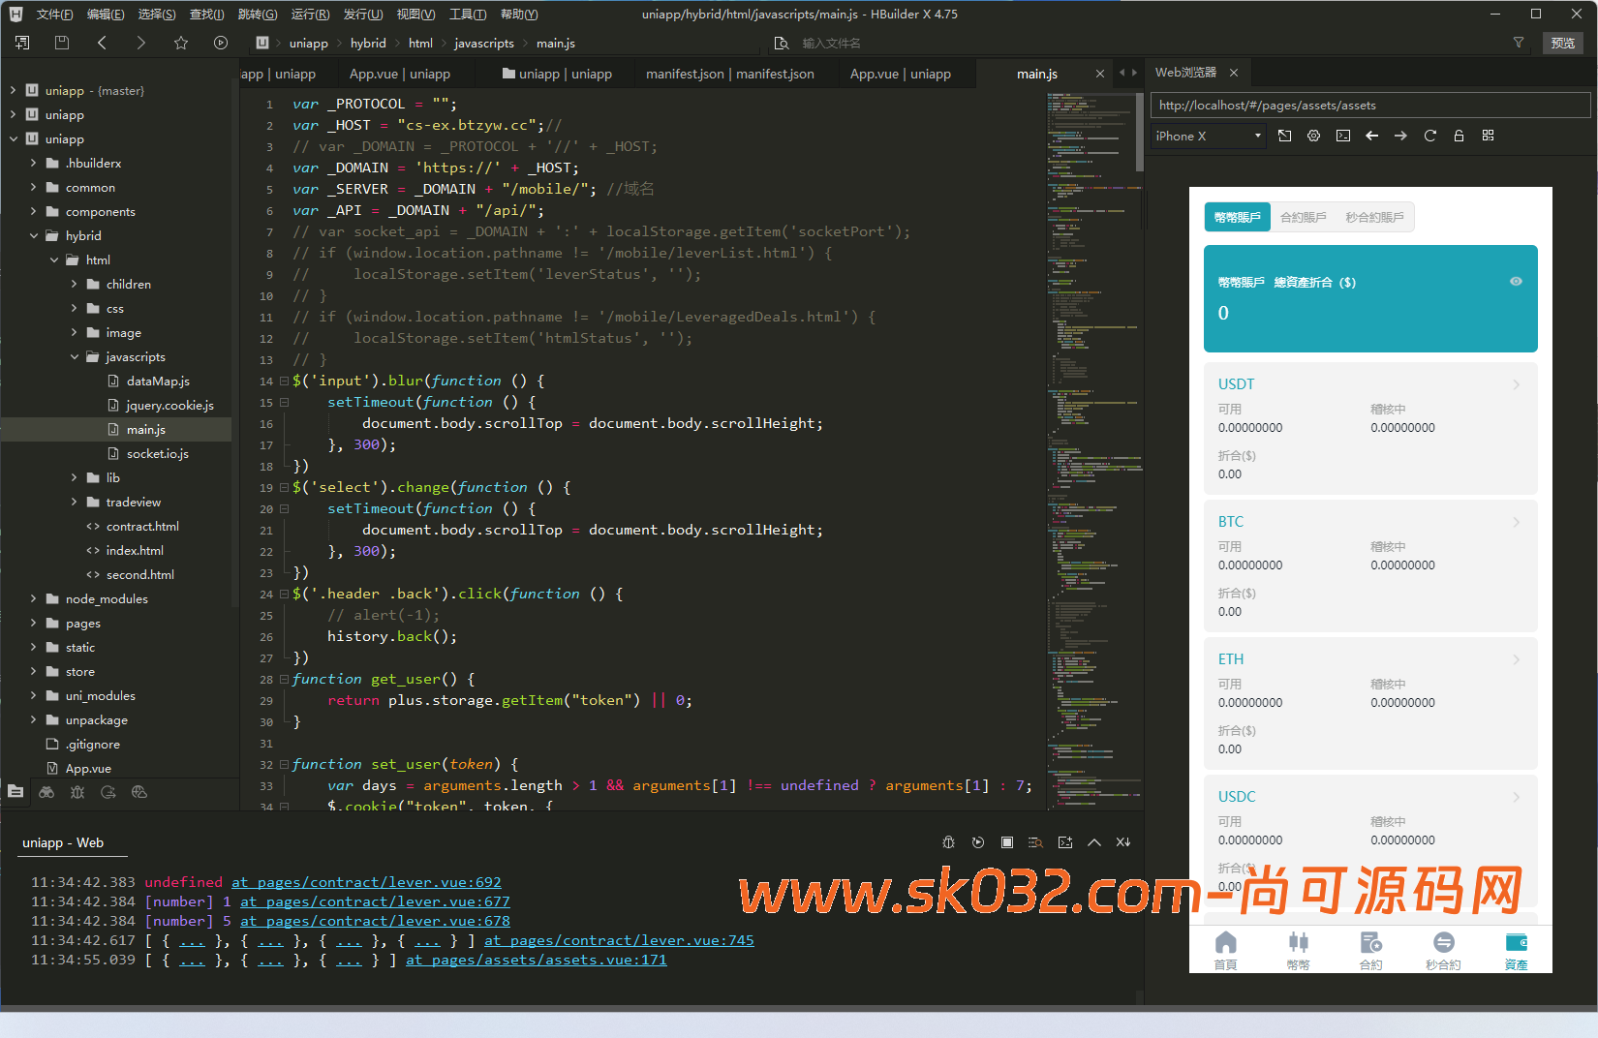Bookmark with the star icon in toolbar
1598x1038 pixels.
tap(181, 43)
